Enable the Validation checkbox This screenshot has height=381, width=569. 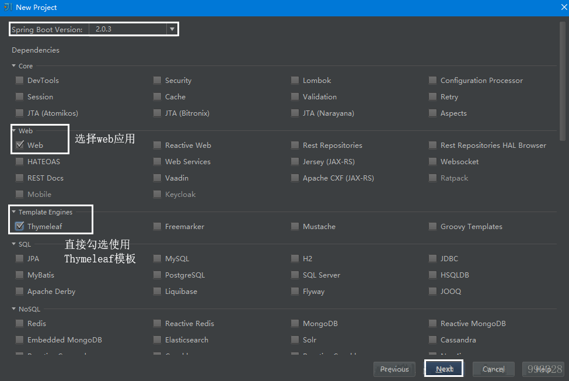click(295, 96)
